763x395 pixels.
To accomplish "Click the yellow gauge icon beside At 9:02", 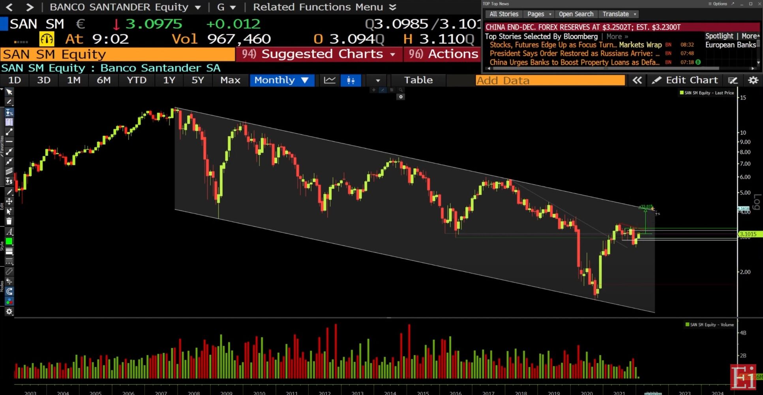I will 47,39.
